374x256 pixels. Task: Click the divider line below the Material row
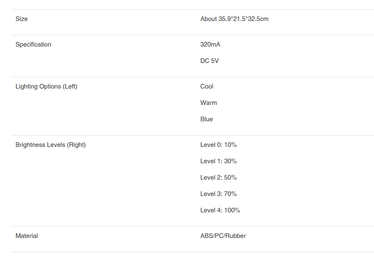(x=192, y=252)
